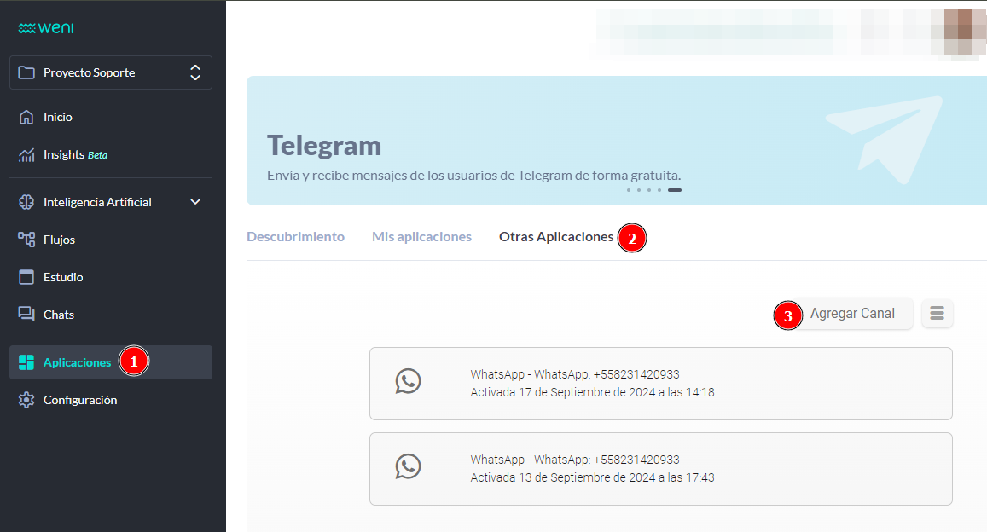Click the Inicio home icon

(x=26, y=117)
